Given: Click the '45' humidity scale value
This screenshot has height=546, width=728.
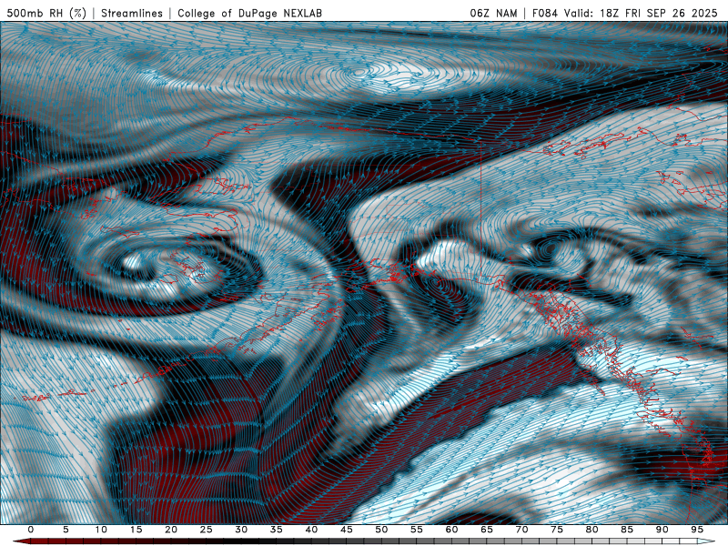Looking at the screenshot, I should 347,530.
